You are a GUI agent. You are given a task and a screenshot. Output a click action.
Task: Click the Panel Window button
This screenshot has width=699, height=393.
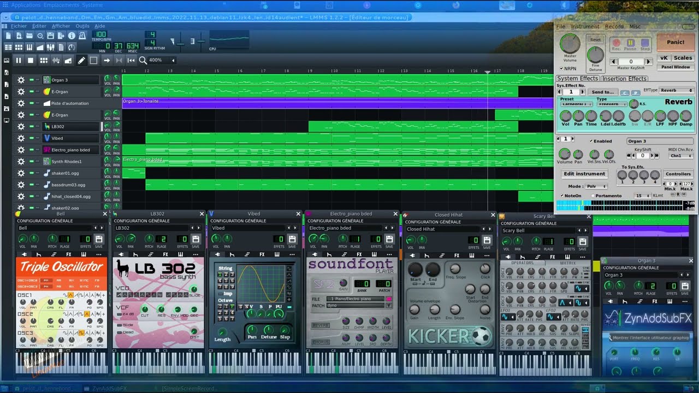[x=676, y=67]
